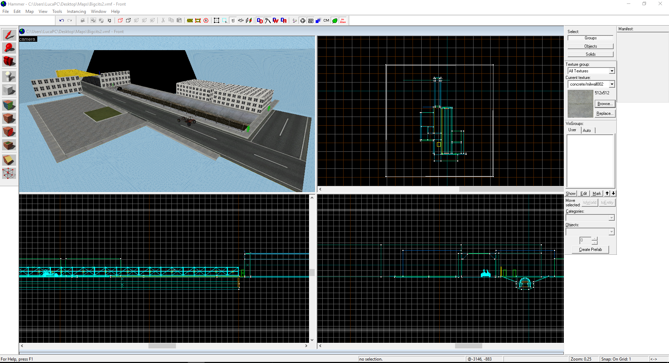Click the CM toolbar icon
The width and height of the screenshot is (669, 363).
(x=326, y=21)
